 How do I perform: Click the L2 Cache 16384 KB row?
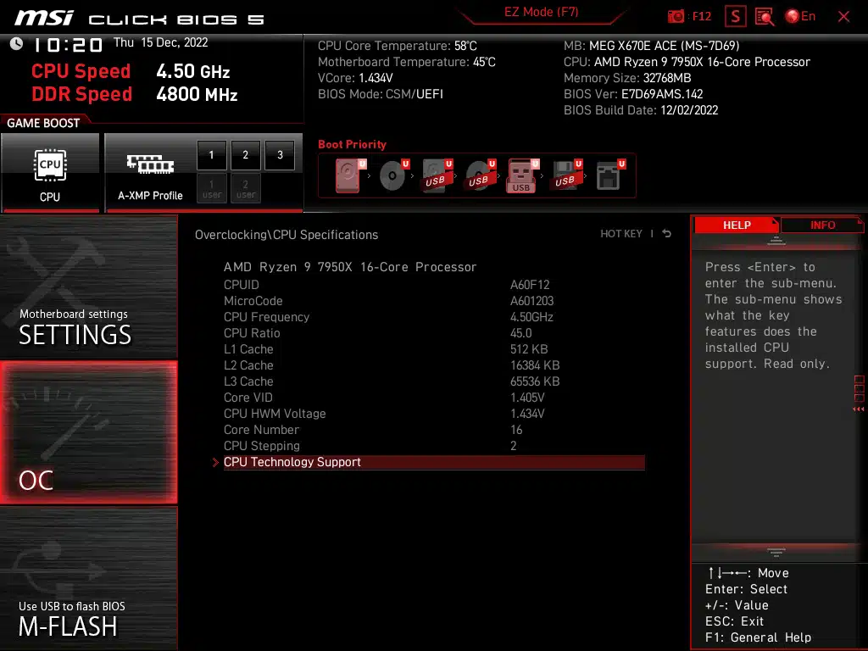point(434,365)
